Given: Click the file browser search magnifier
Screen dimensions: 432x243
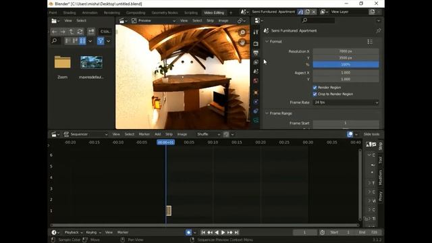Looking at the screenshot, I should (x=54, y=41).
